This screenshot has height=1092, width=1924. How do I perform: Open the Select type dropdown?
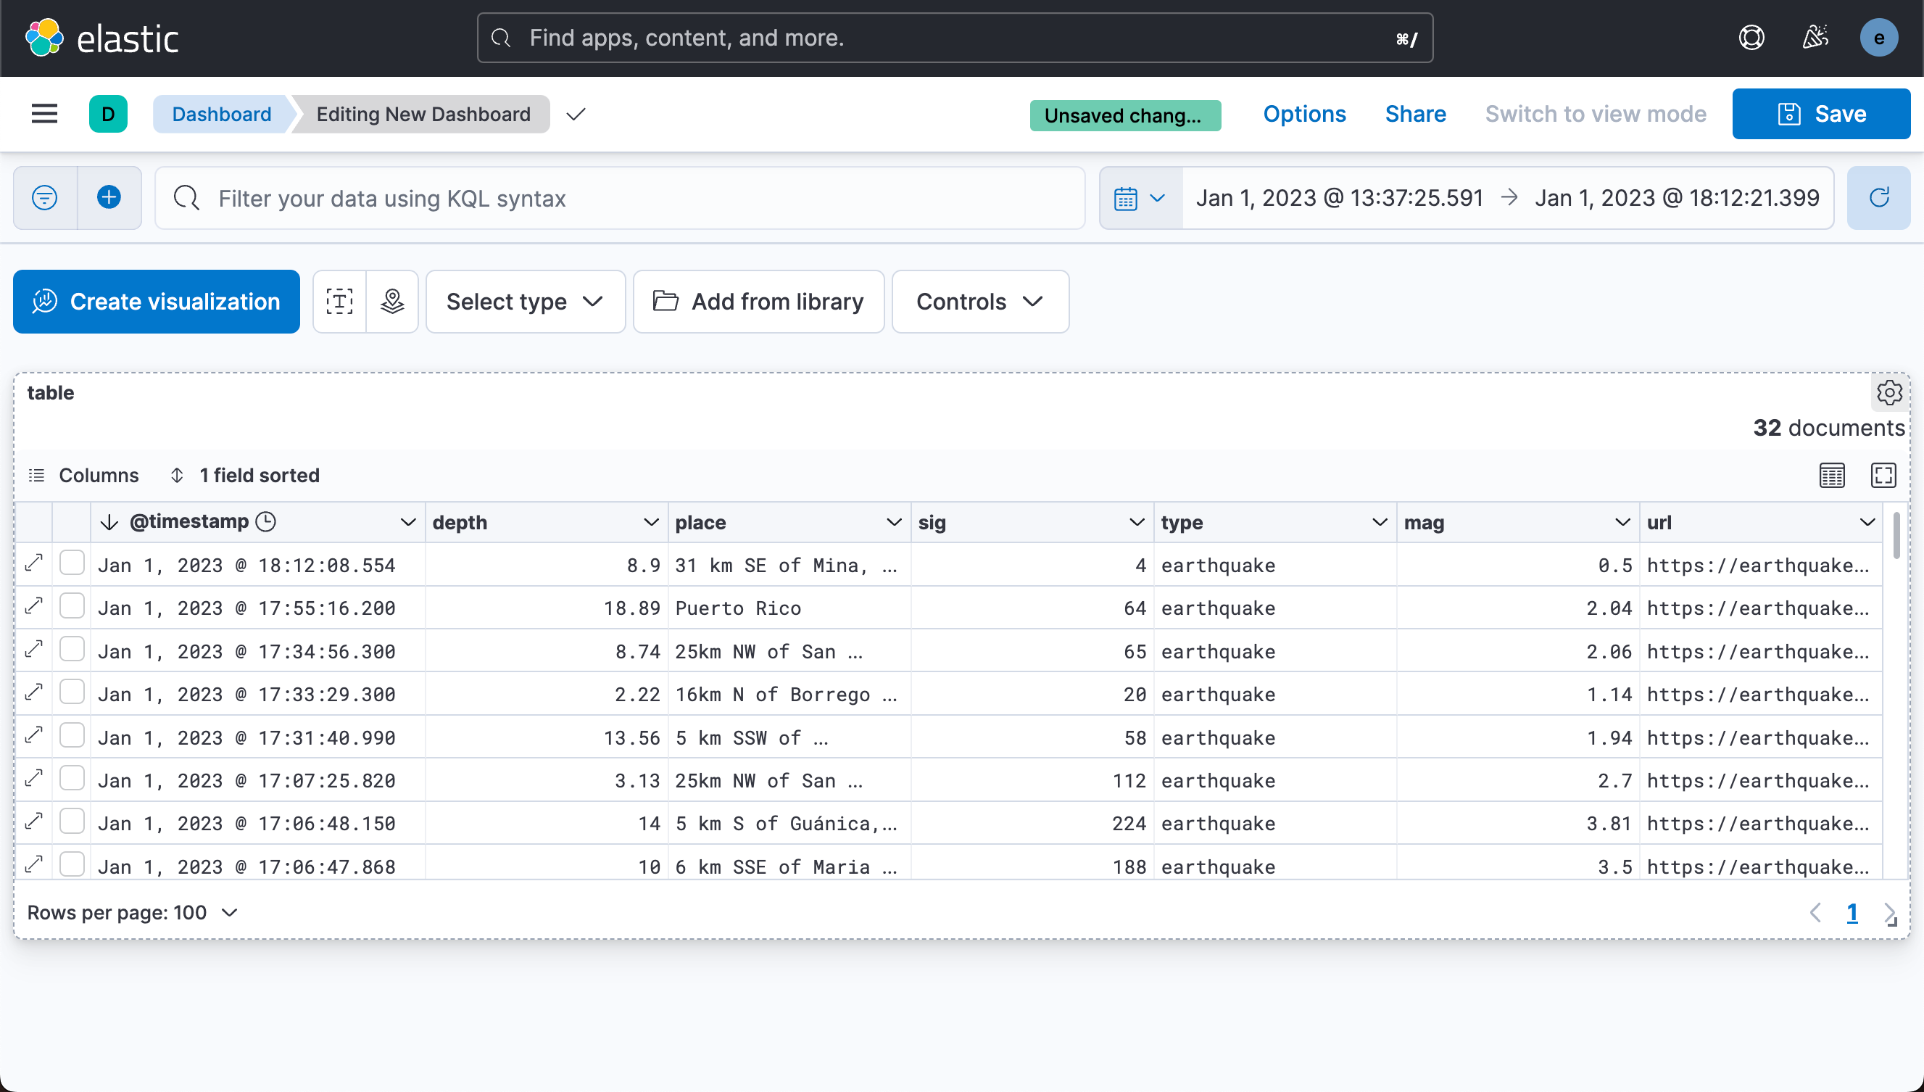[x=525, y=302]
